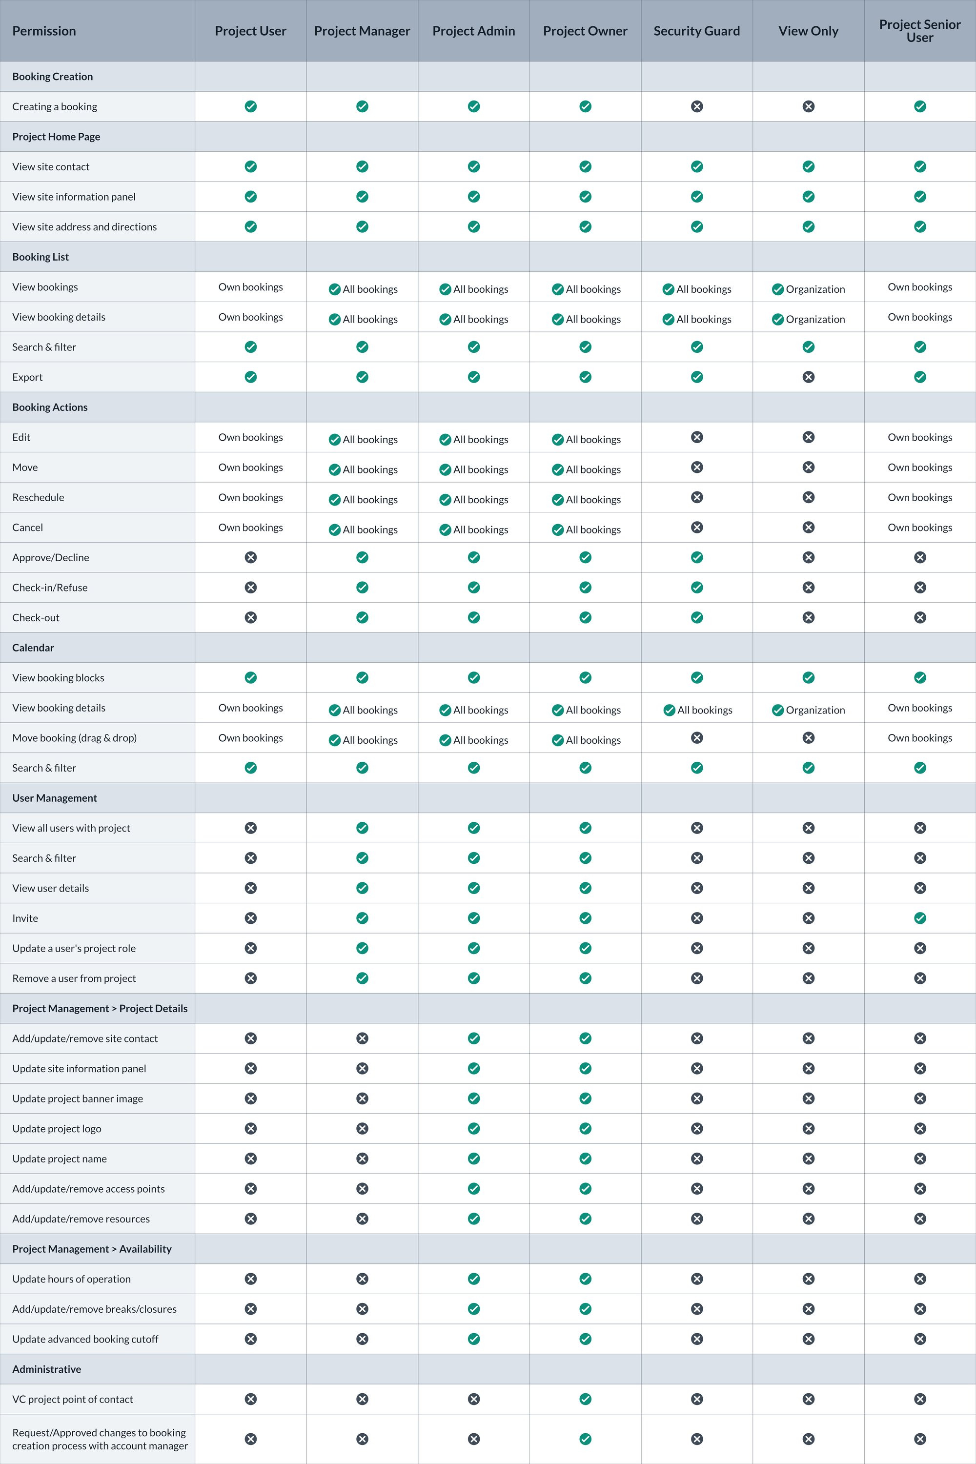This screenshot has height=1464, width=976.
Task: Click the Project Senior User column header
Action: click(919, 30)
